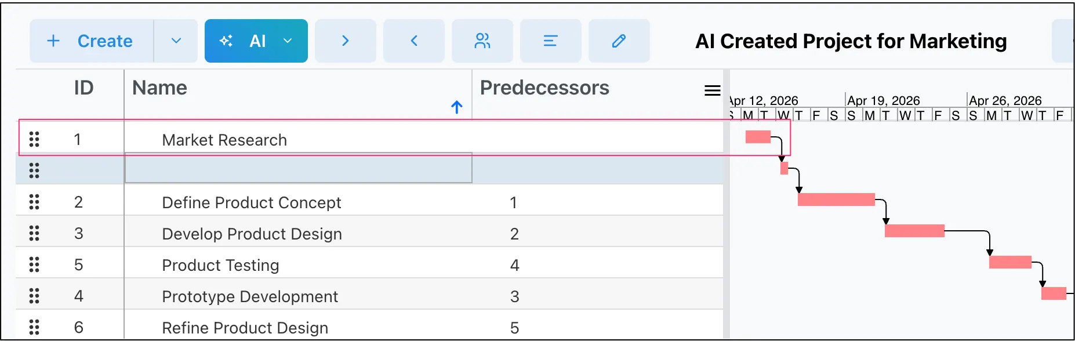
Task: Click the align lines toolbar icon
Action: pos(551,41)
